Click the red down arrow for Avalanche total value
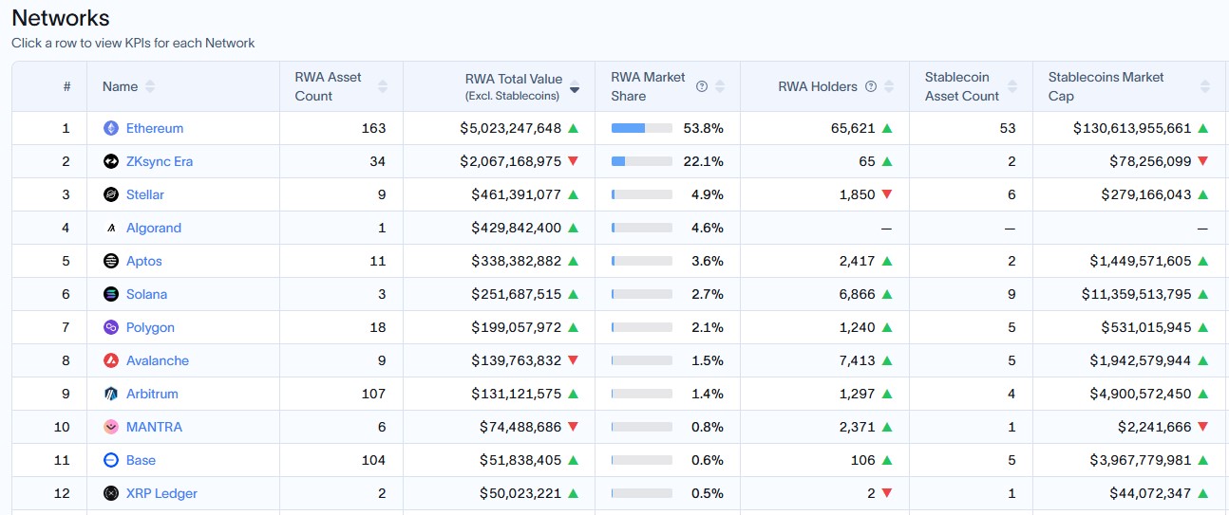The image size is (1229, 515). click(x=574, y=360)
